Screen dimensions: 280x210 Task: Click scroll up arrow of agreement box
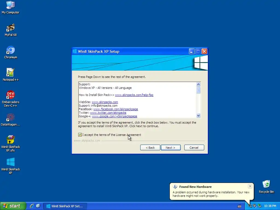coord(198,84)
